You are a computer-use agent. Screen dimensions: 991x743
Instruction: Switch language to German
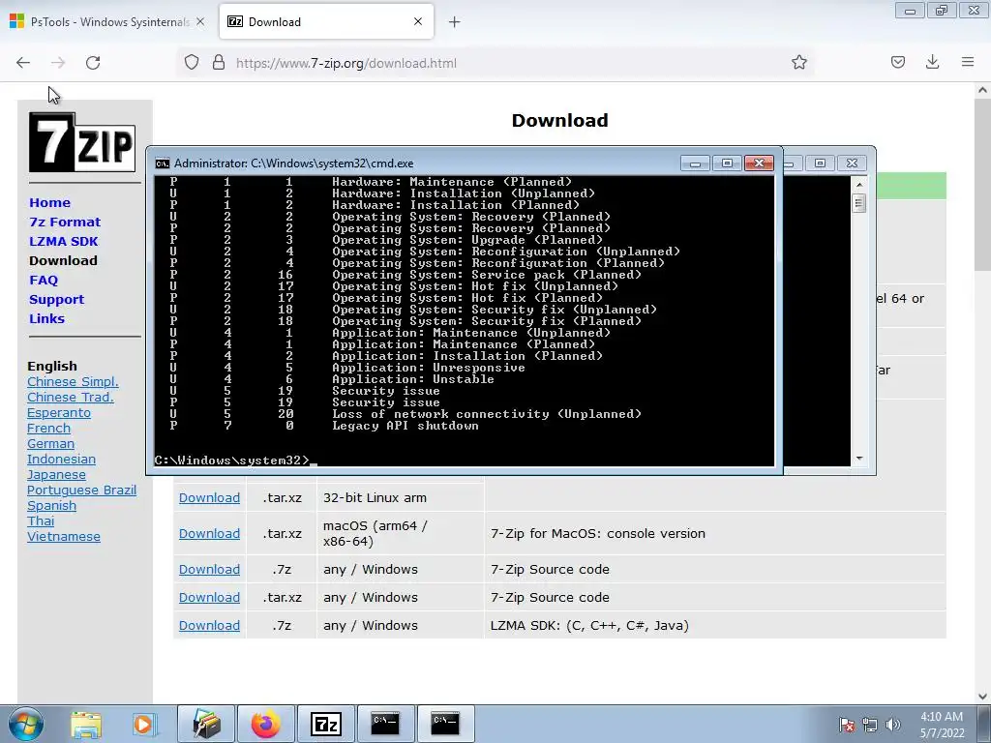(x=50, y=443)
